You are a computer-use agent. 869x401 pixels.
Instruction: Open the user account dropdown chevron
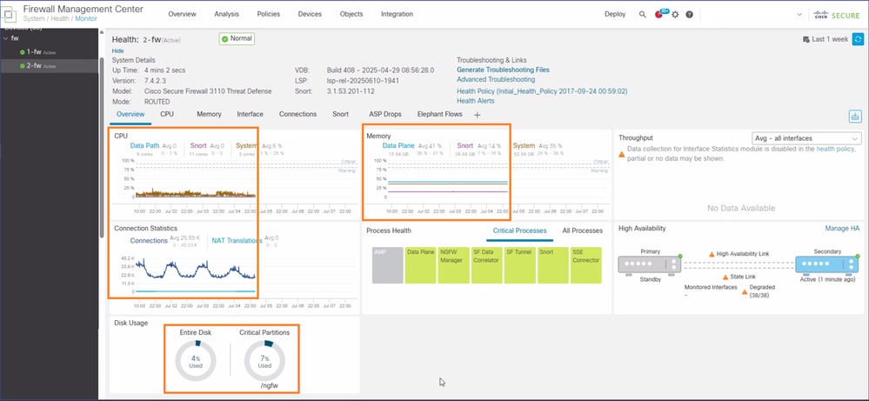(799, 15)
